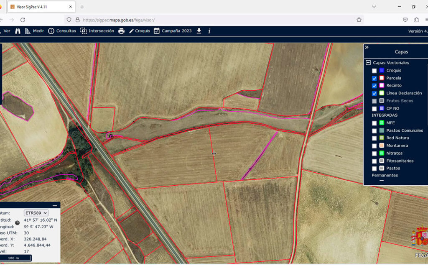The width and height of the screenshot is (428, 276).
Task: Turn on the Nitratos layer checkbox
Action: (374, 153)
